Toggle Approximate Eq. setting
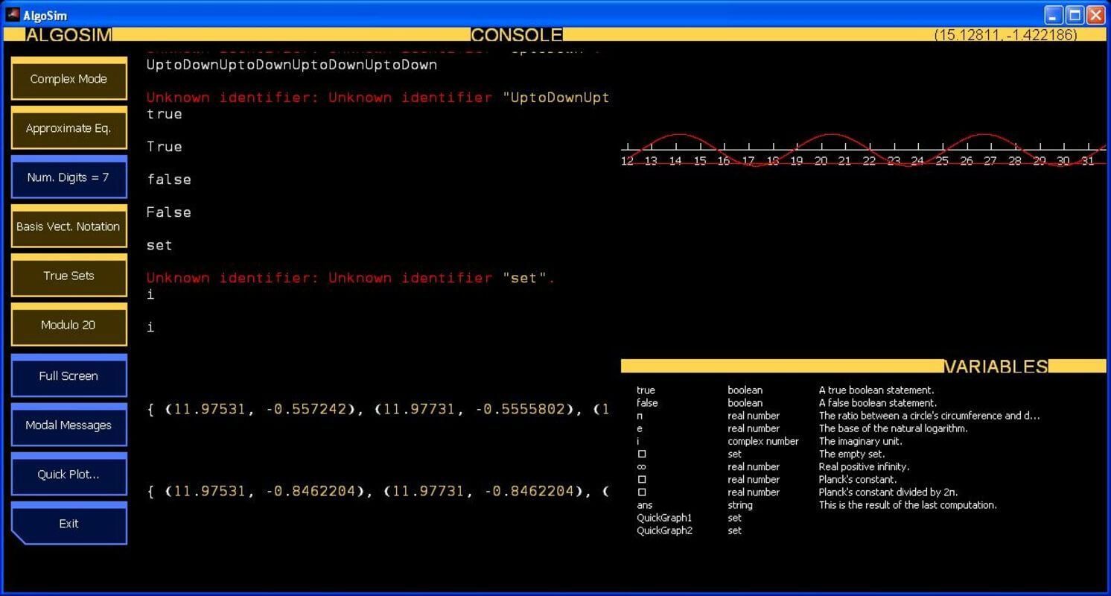Image resolution: width=1111 pixels, height=596 pixels. (69, 128)
